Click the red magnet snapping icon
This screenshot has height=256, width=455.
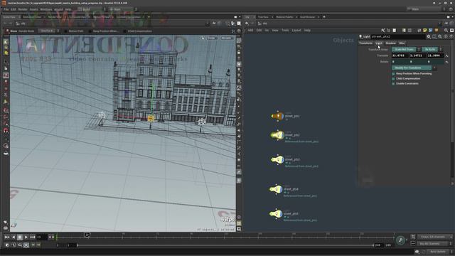tap(6, 131)
